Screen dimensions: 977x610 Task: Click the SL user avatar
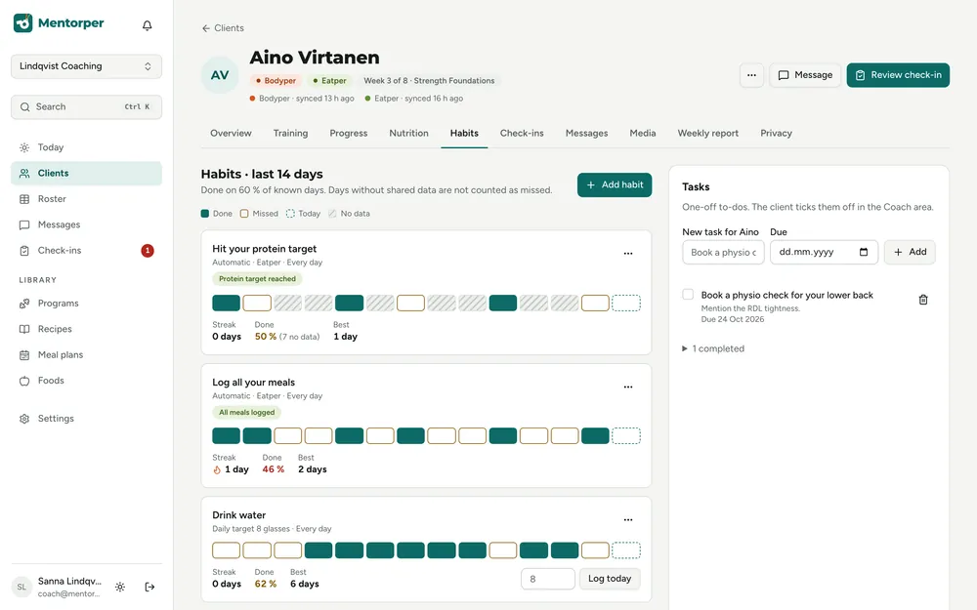(21, 587)
